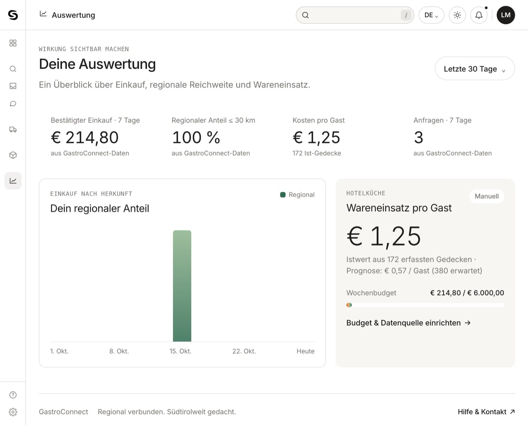Open the DE language dropdown
The width and height of the screenshot is (528, 425).
tap(431, 15)
